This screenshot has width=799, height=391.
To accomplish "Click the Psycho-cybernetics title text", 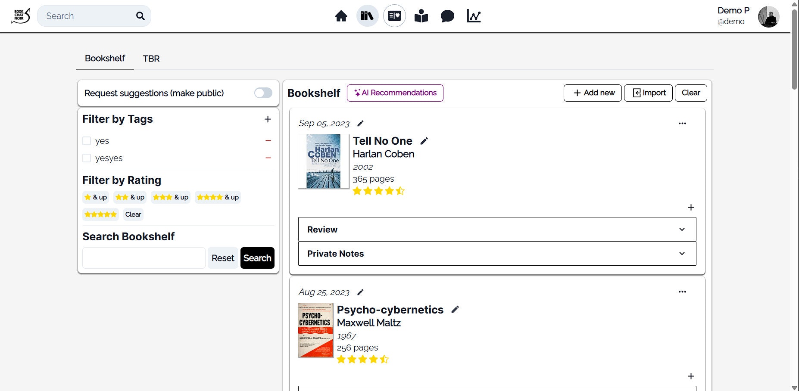I will [x=390, y=310].
